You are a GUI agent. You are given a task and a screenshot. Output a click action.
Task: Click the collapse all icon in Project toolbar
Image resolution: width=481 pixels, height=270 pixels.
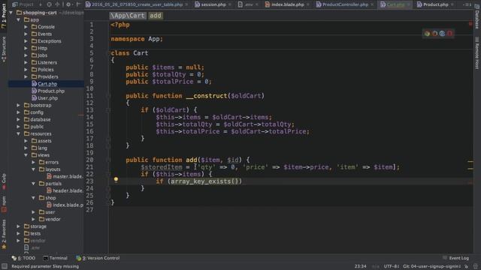coord(57,4)
